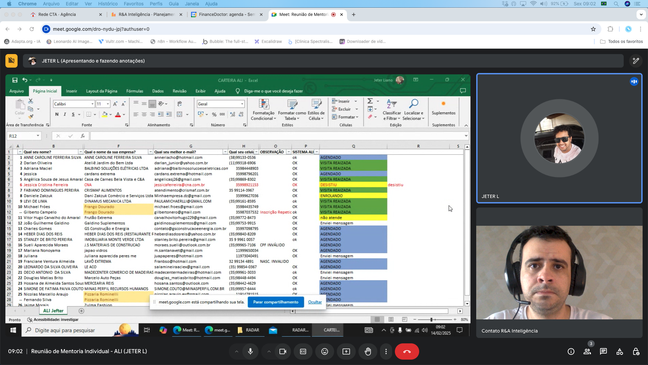Viewport: 648px width, 365px height.
Task: Click the Ocultar link
Action: pos(315,302)
